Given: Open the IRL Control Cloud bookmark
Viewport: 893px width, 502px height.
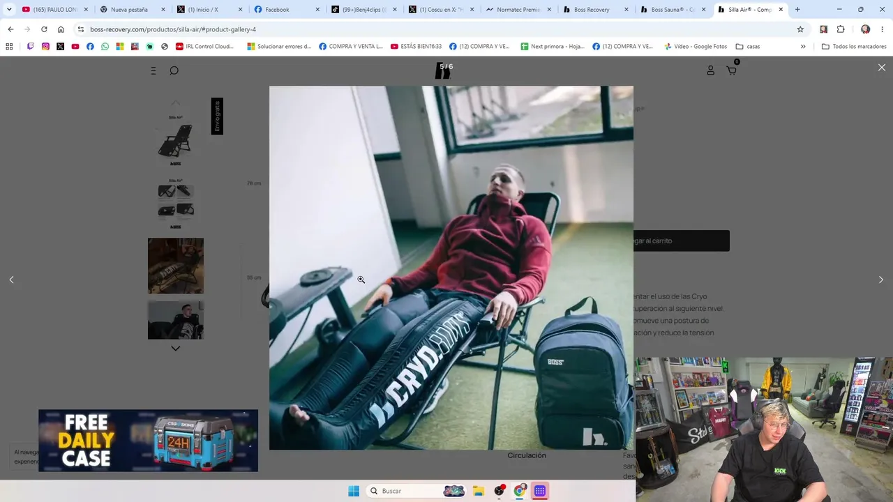Looking at the screenshot, I should pos(204,47).
